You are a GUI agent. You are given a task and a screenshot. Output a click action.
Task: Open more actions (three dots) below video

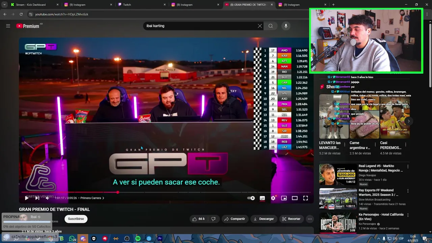coord(309,219)
